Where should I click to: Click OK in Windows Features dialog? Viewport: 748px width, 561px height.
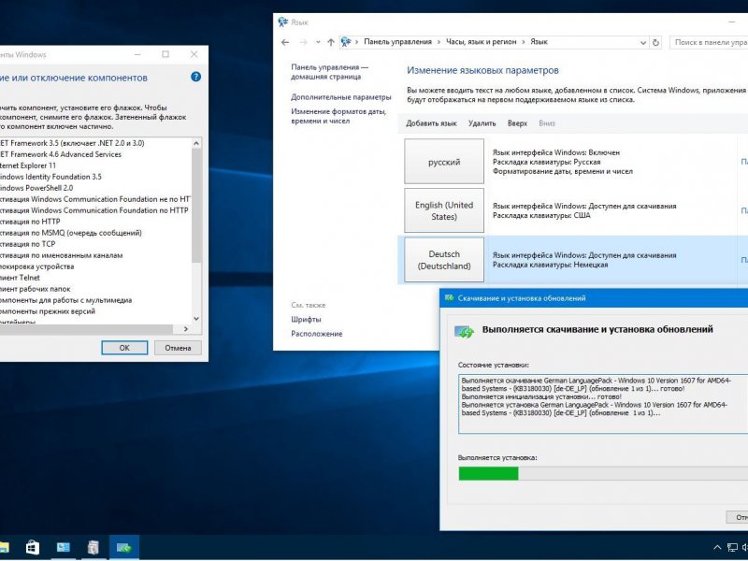pyautogui.click(x=124, y=348)
